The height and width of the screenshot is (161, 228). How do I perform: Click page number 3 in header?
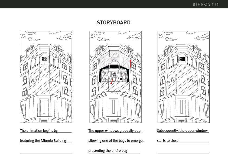click(217, 4)
